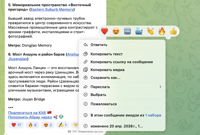Expand the Переслать submenu arrow
Screen dimensions: 200x135
(160, 87)
